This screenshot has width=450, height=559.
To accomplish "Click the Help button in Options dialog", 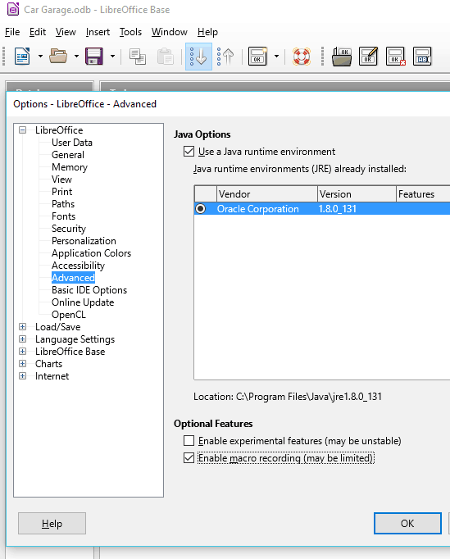I will [52, 524].
